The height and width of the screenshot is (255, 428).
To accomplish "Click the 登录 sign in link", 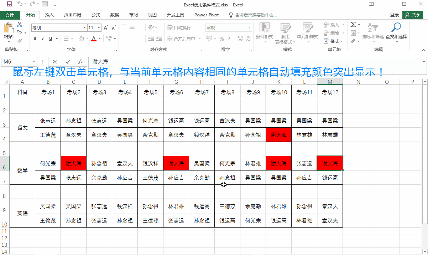I will point(395,15).
